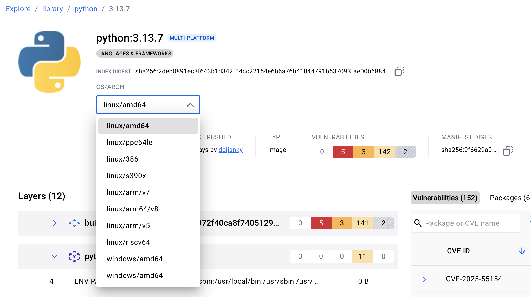Viewport: 531px width, 297px height.
Task: Collapse the second layer group chevron
Action: pos(54,256)
